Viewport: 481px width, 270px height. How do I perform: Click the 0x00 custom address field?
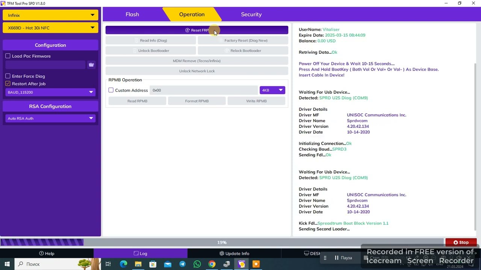pos(203,90)
